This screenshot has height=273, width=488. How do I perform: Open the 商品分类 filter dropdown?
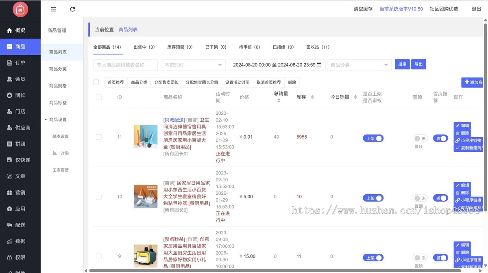coord(359,65)
